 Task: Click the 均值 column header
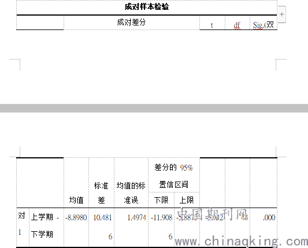tap(76, 200)
